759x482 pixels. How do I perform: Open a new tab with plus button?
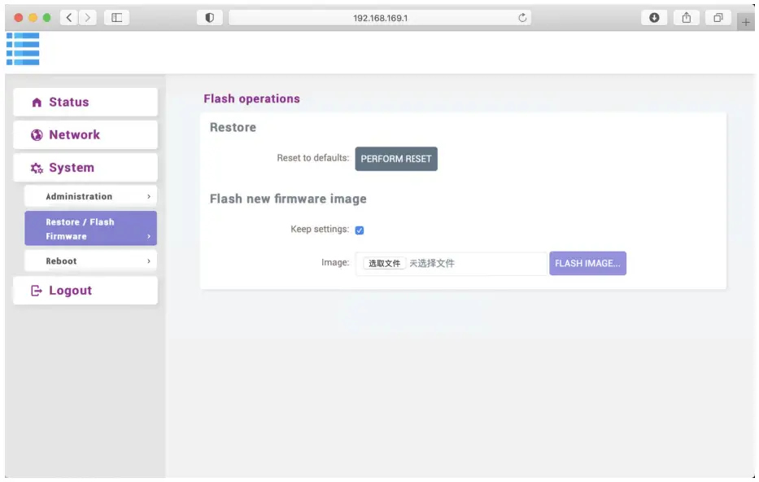[745, 22]
